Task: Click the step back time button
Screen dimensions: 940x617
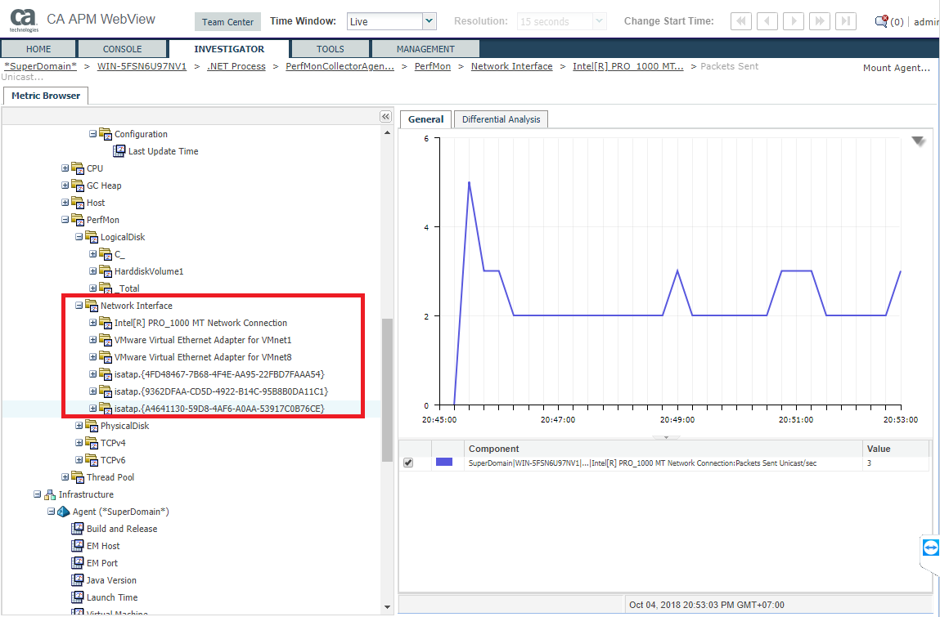Action: [x=767, y=21]
